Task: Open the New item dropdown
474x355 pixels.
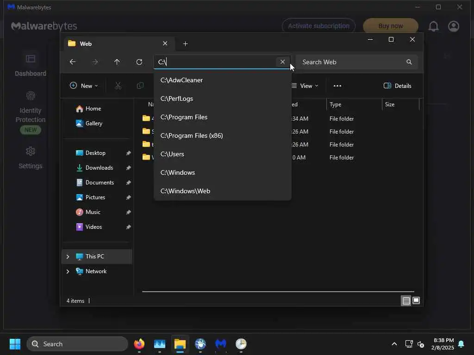Action: (x=84, y=86)
